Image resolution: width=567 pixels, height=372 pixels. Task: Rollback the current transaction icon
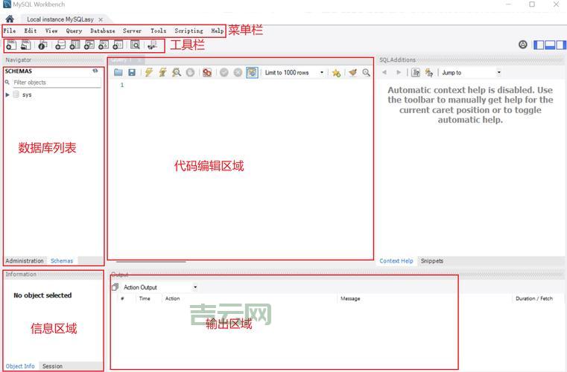(x=238, y=73)
